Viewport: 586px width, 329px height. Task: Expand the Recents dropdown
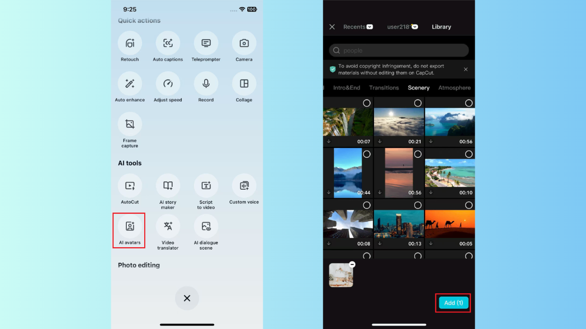coord(358,27)
